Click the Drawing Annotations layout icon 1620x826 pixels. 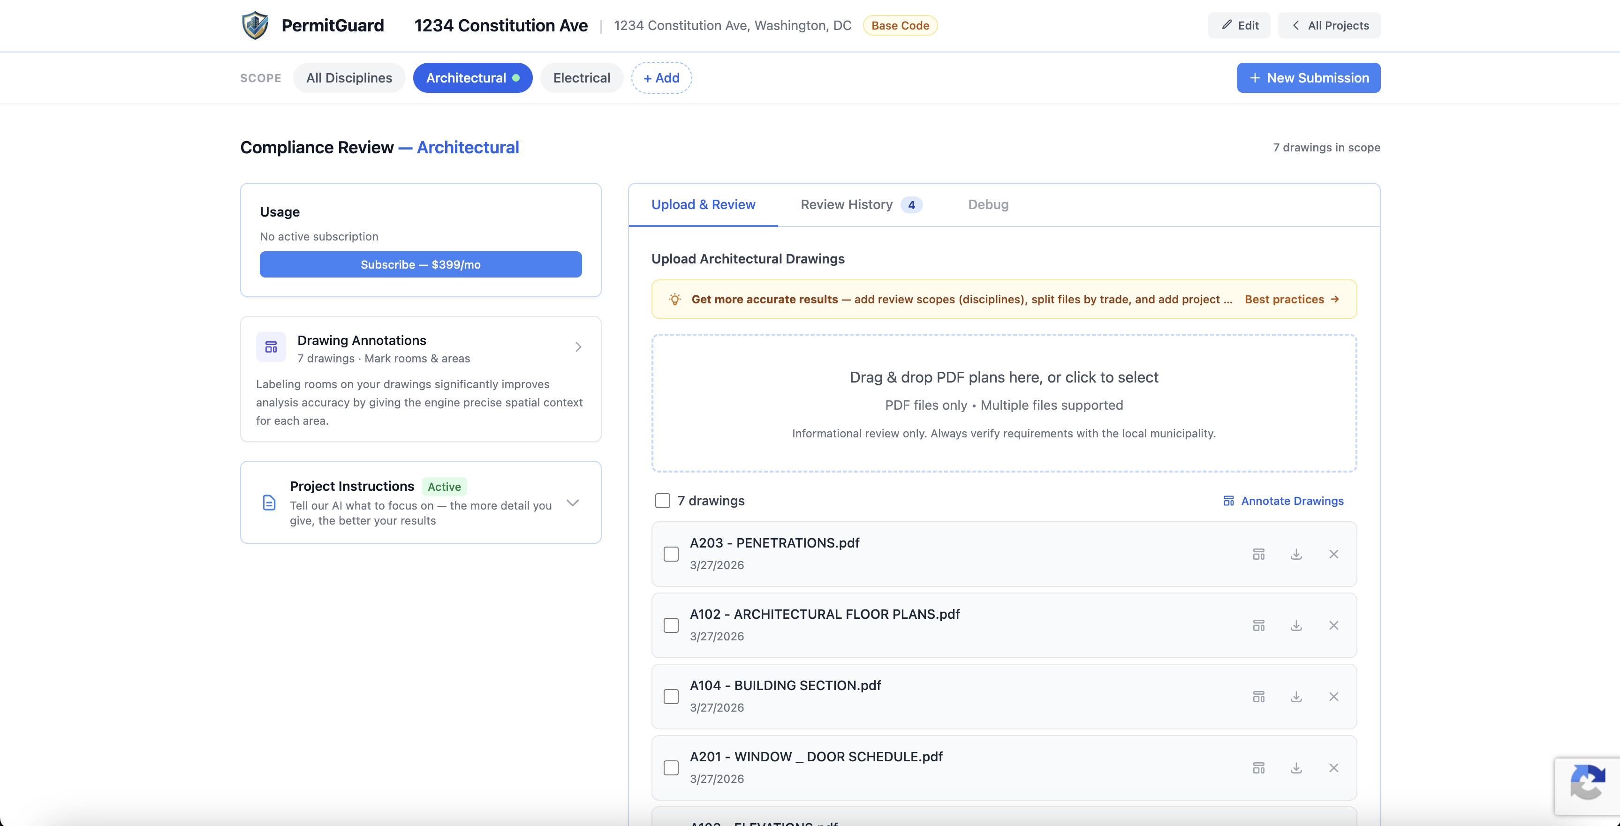pos(271,347)
